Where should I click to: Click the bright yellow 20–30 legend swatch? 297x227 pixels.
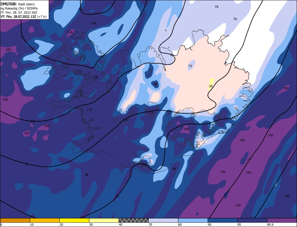click(x=74, y=220)
